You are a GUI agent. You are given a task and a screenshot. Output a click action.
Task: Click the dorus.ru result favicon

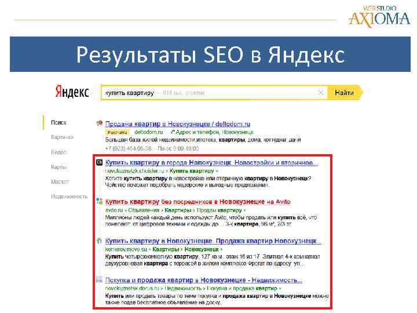click(x=99, y=280)
